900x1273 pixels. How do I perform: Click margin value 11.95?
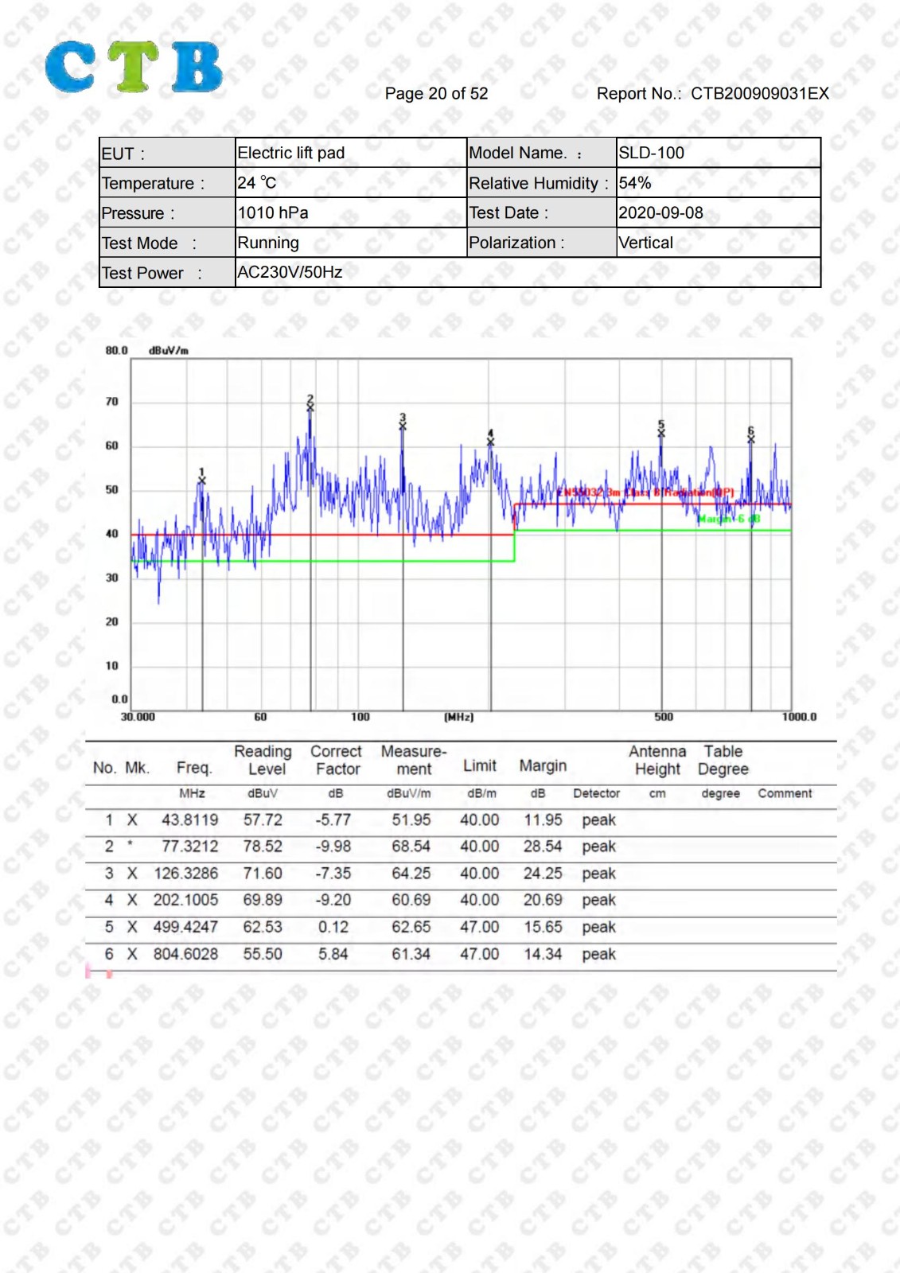coord(543,819)
